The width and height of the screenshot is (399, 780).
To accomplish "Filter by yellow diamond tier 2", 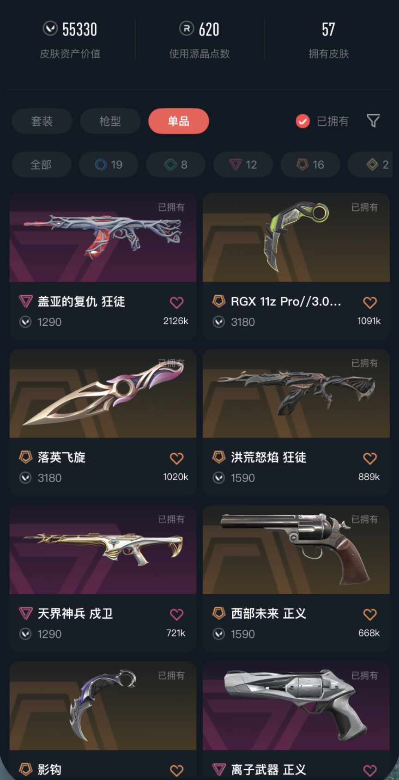I will (371, 165).
